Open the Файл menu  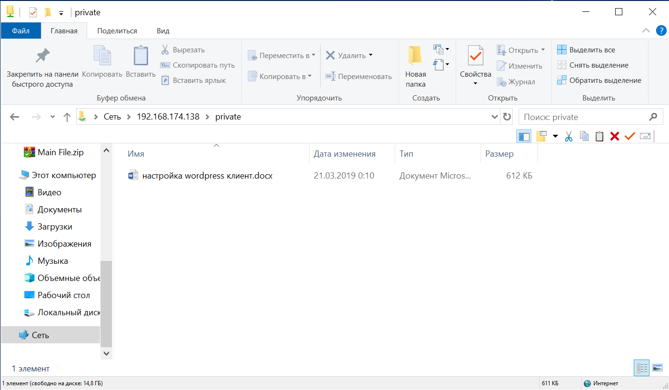pyautogui.click(x=20, y=31)
